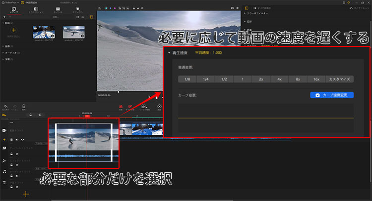
Task: Click the red scissors split icon
Action: click(121, 107)
